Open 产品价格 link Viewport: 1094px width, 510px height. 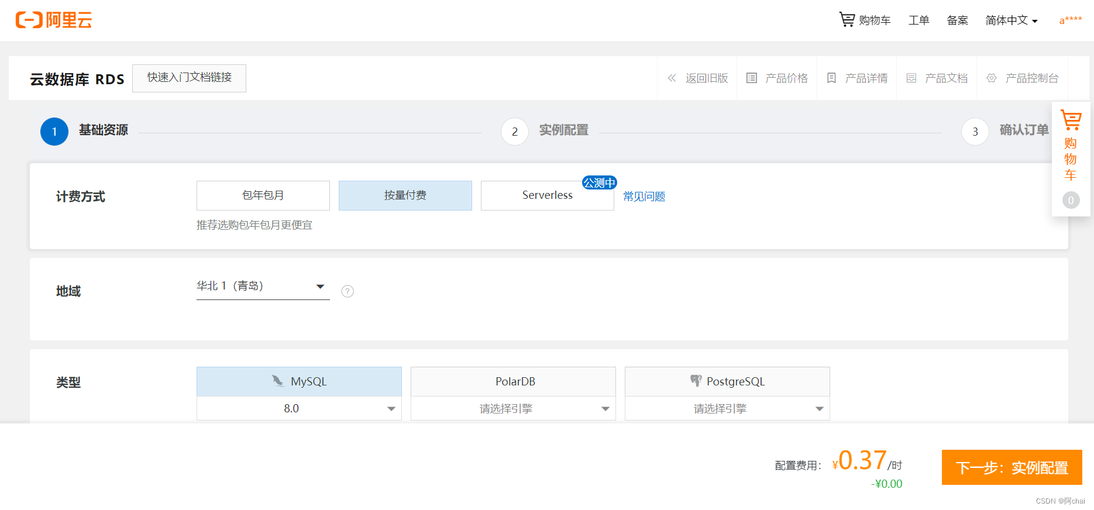coord(787,78)
